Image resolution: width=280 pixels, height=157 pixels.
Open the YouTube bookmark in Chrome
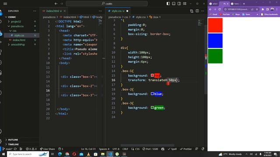tap(224, 14)
